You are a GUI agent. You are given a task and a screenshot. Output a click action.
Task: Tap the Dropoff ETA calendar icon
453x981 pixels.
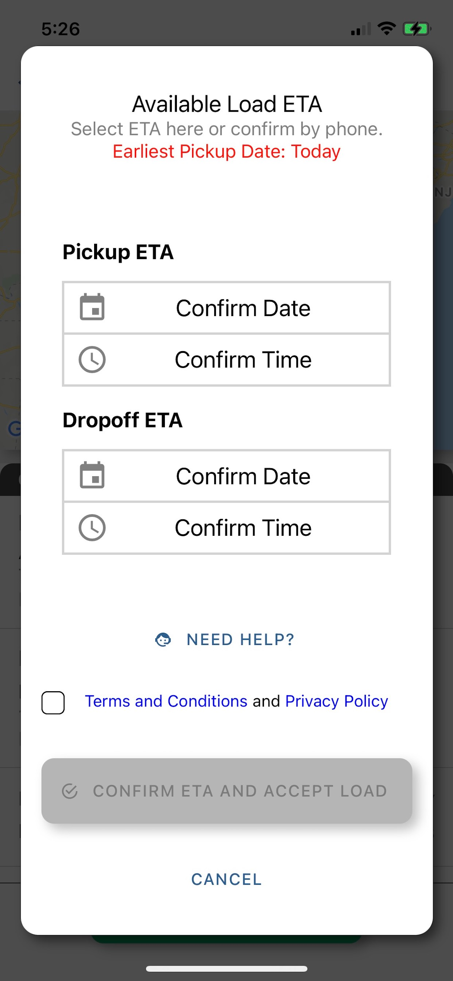coord(92,475)
